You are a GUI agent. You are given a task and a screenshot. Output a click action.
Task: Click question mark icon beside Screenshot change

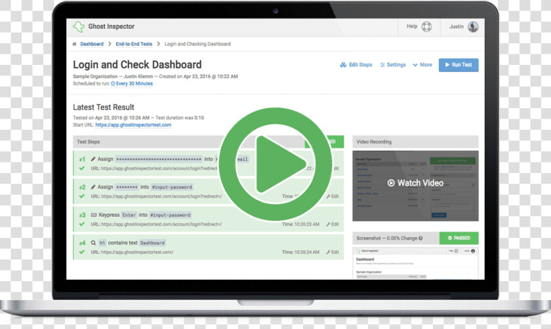(420, 238)
